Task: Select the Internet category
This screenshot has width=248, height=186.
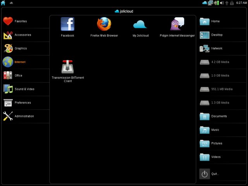Action: 26,62
